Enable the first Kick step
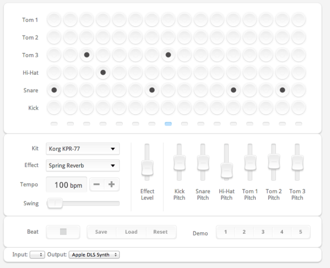Image resolution: width=330 pixels, height=268 pixels. click(x=54, y=108)
